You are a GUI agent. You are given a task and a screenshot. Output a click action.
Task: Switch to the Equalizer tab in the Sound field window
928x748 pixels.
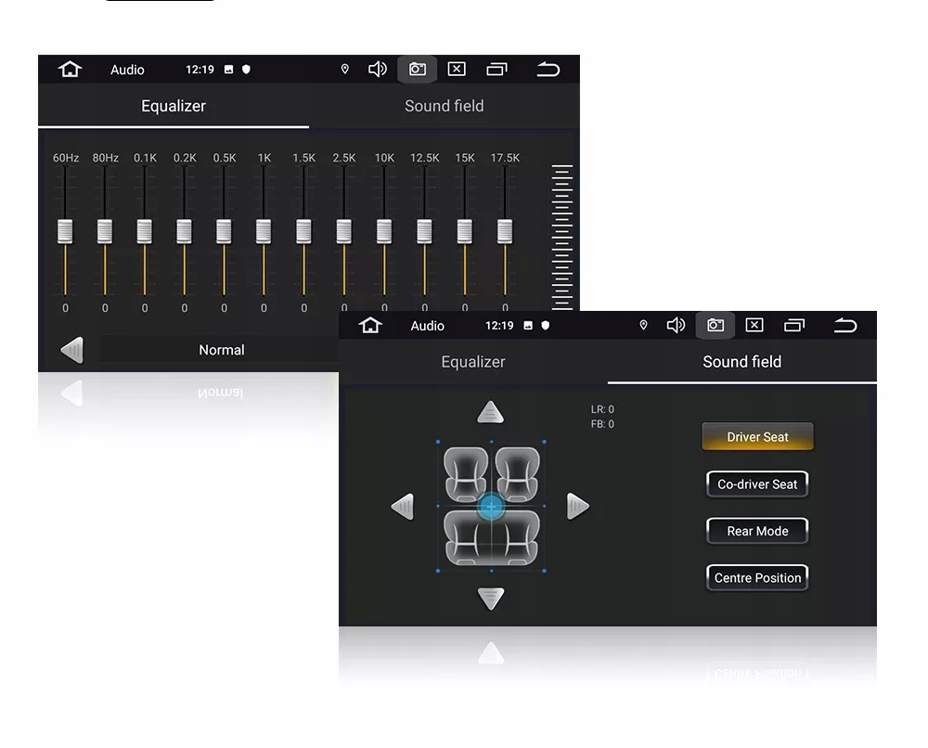coord(473,362)
